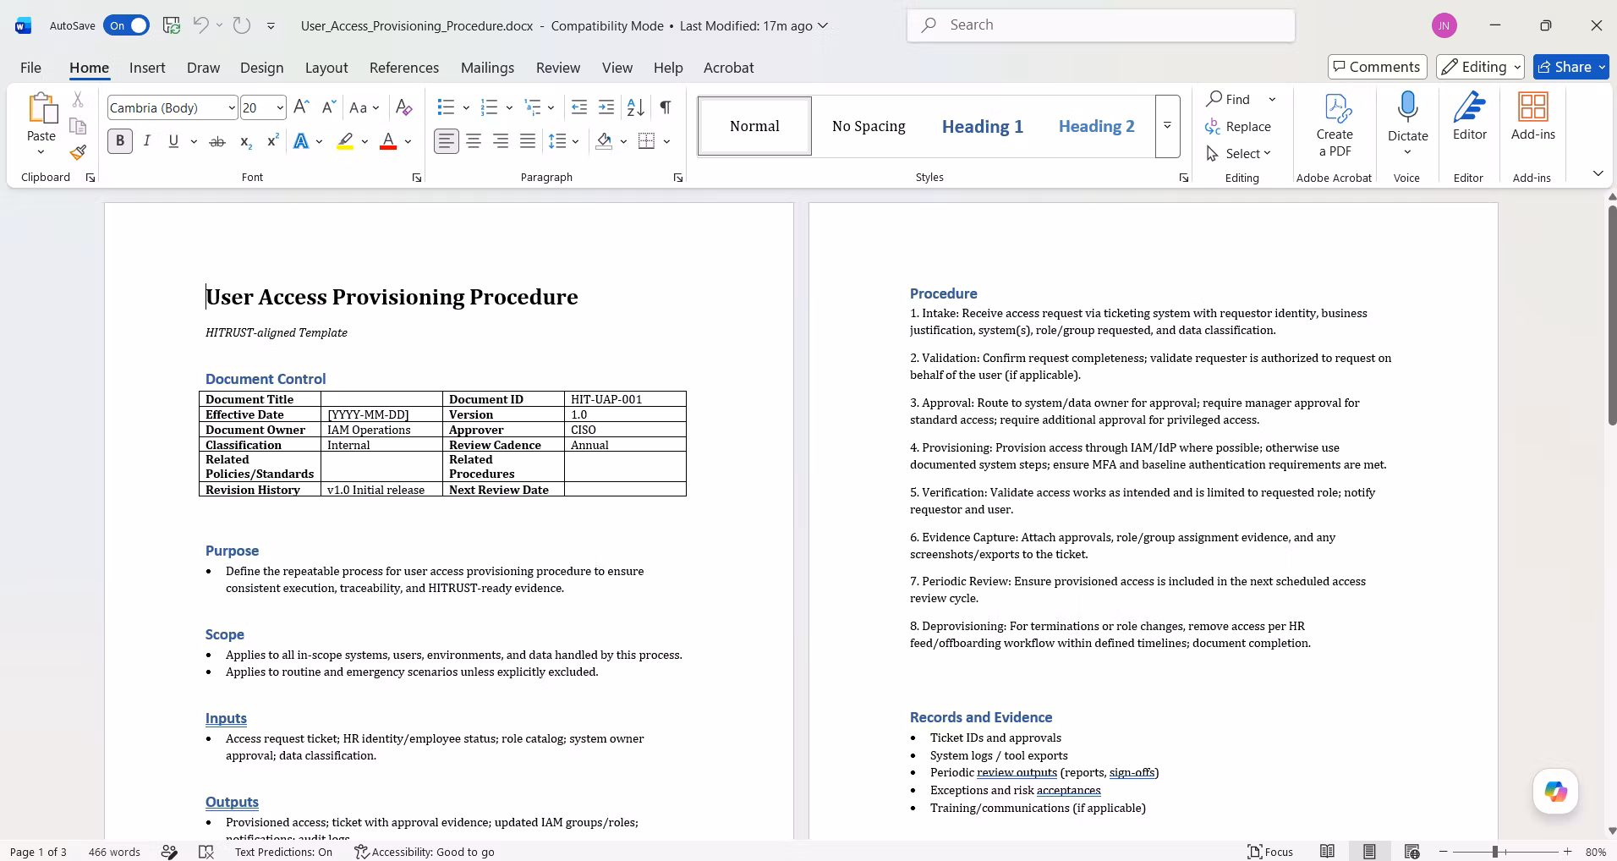1617x861 pixels.
Task: Open the Select dropdown in Editing group
Action: [x=1239, y=153]
